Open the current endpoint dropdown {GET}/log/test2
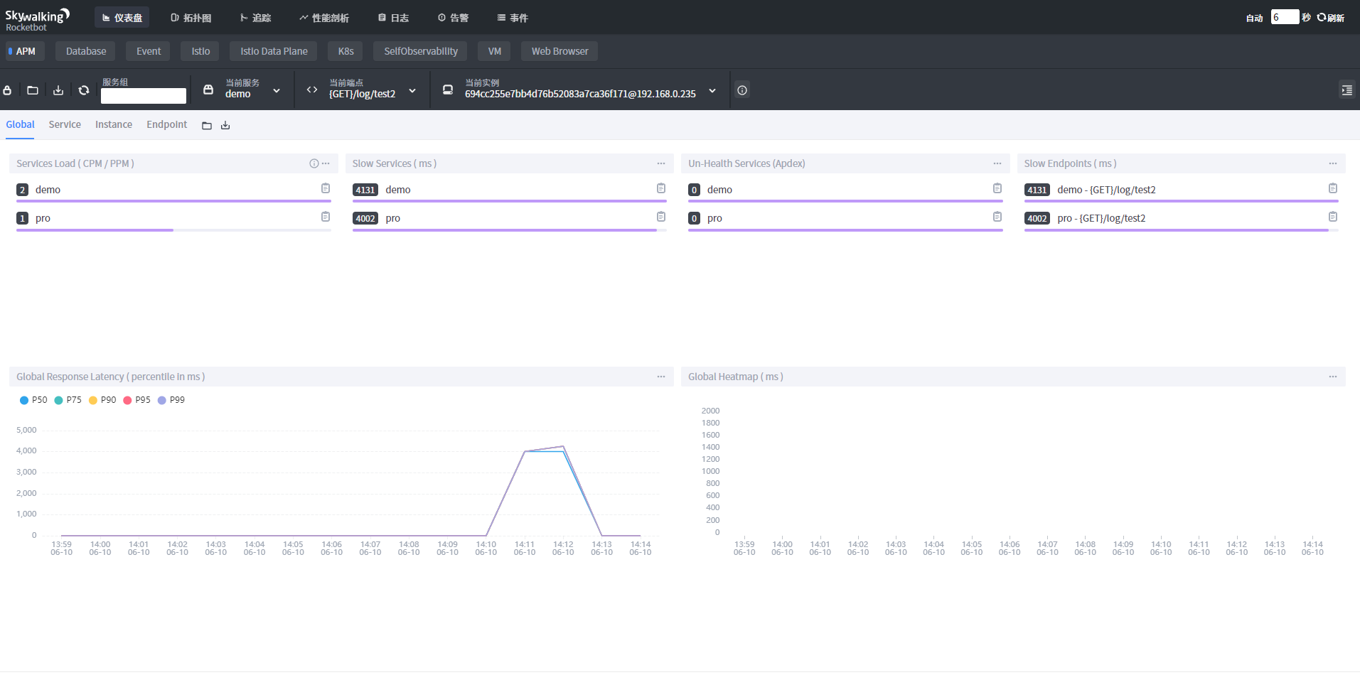The width and height of the screenshot is (1360, 675). pyautogui.click(x=363, y=90)
